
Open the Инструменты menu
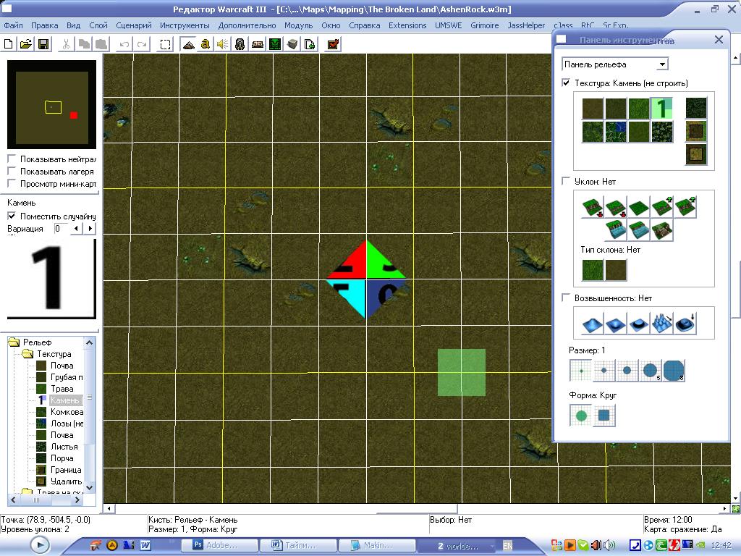point(185,25)
